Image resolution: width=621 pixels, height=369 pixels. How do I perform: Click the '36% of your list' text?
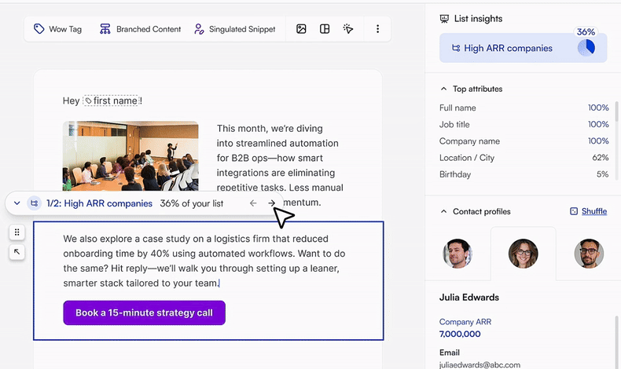coord(192,203)
